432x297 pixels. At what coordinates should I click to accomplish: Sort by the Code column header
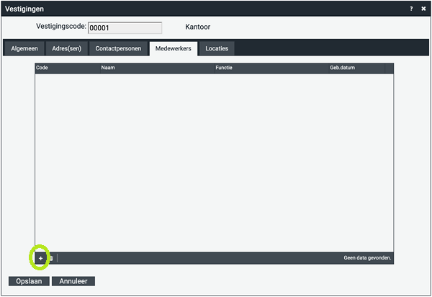(67, 68)
